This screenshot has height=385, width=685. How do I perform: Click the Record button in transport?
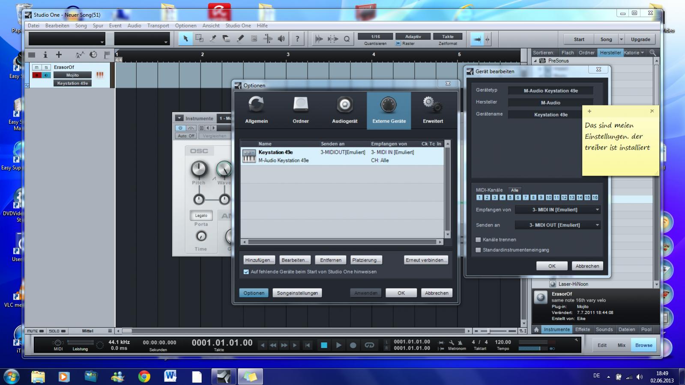[x=353, y=345]
